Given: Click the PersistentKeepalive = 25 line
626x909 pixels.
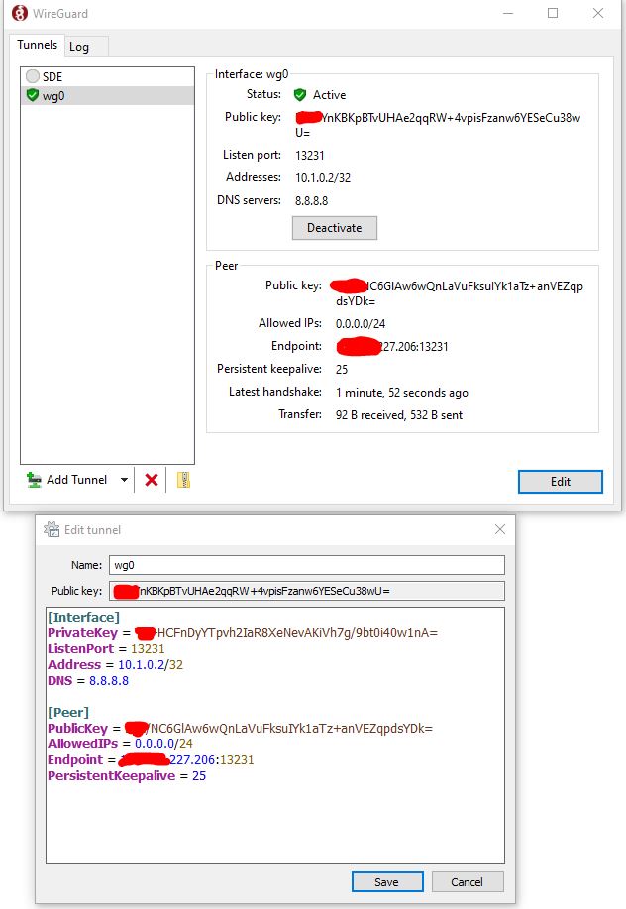Looking at the screenshot, I should pyautogui.click(x=127, y=775).
